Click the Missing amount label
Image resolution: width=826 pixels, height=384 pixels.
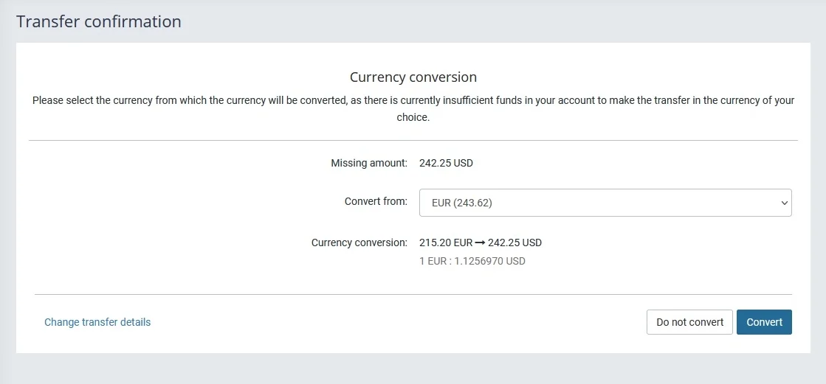[368, 163]
